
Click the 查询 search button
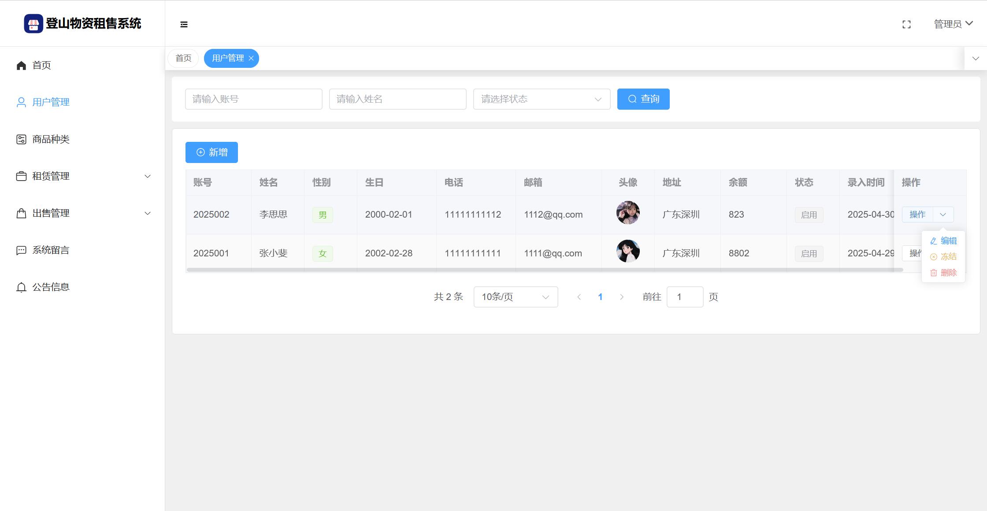[x=643, y=99]
